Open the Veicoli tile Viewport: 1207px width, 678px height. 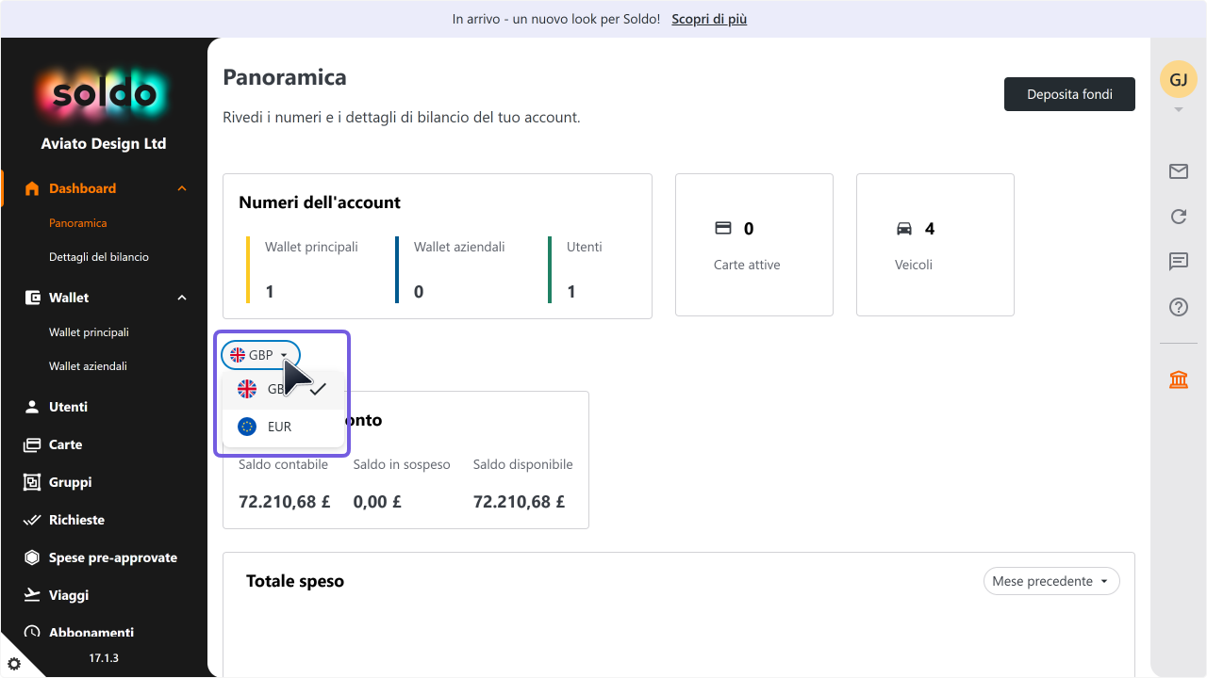click(935, 245)
